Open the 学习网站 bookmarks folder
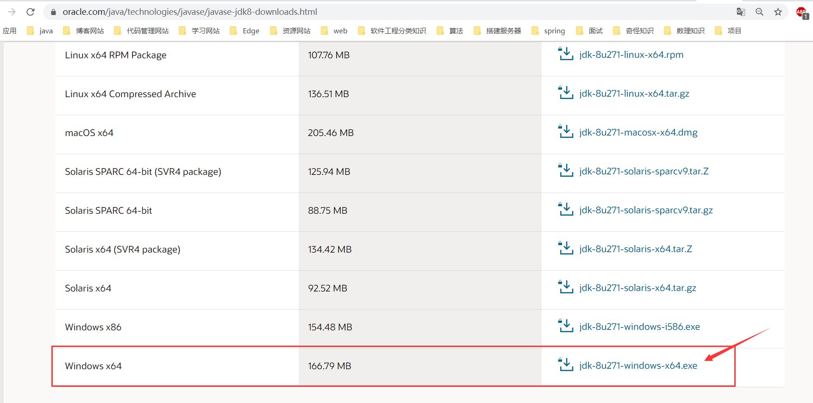 tap(200, 31)
